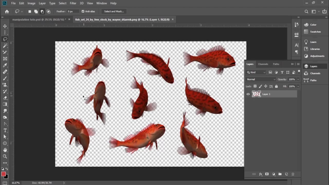This screenshot has height=185, width=329.
Task: Open the Edit Toolbar three-dots menu
Action: [x=5, y=163]
